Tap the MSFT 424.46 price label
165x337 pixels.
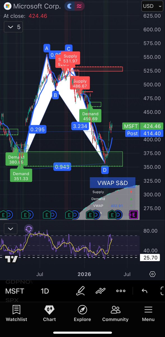pyautogui.click(x=143, y=126)
